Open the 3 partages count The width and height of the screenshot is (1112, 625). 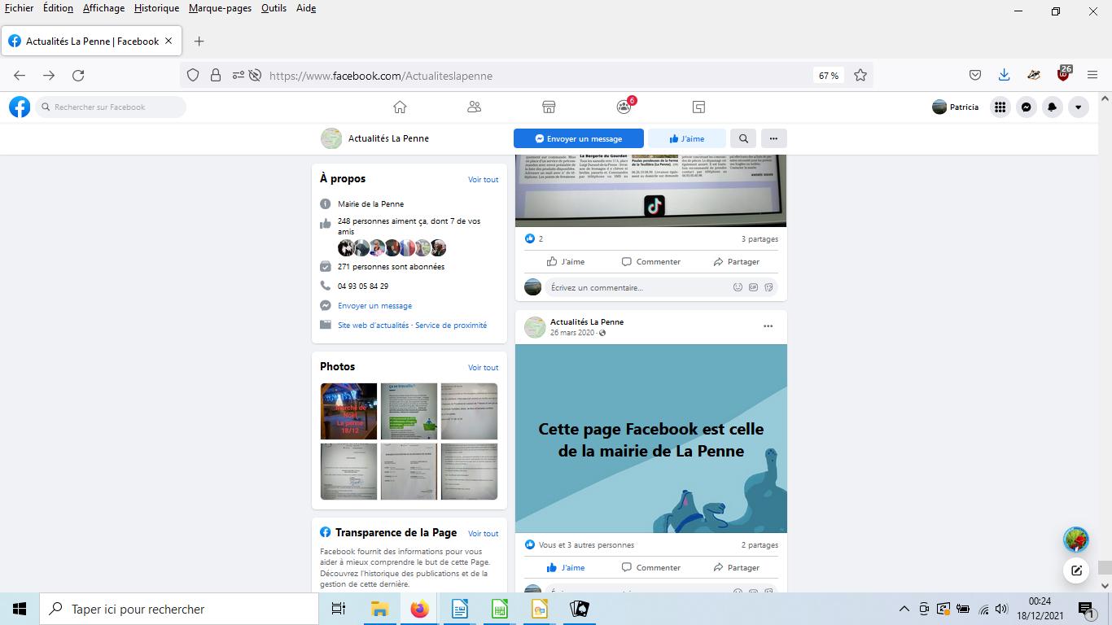coord(760,239)
